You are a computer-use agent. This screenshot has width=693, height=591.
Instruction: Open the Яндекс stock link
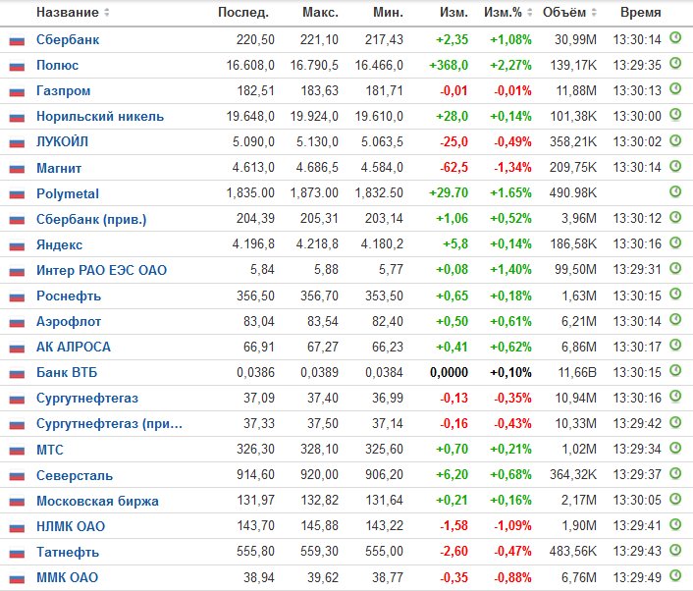pyautogui.click(x=59, y=244)
